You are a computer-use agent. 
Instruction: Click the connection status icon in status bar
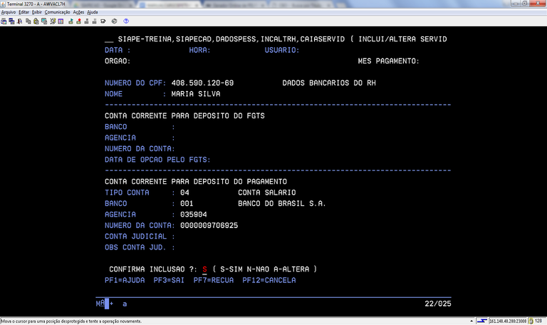click(x=482, y=321)
